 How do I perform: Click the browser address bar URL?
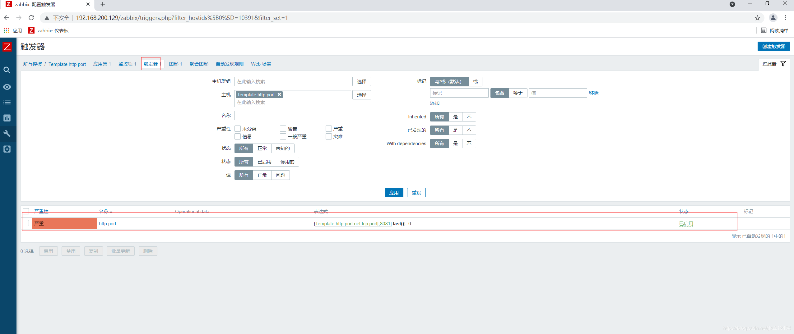tap(182, 18)
